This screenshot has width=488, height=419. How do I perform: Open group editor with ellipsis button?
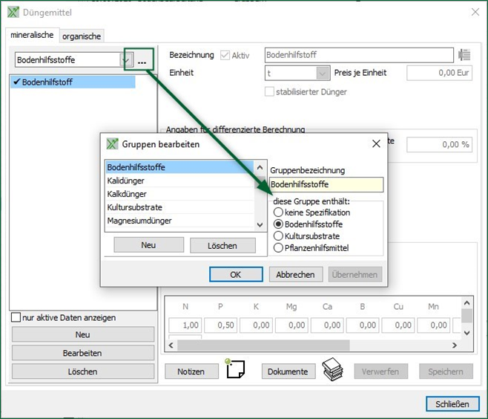click(142, 60)
